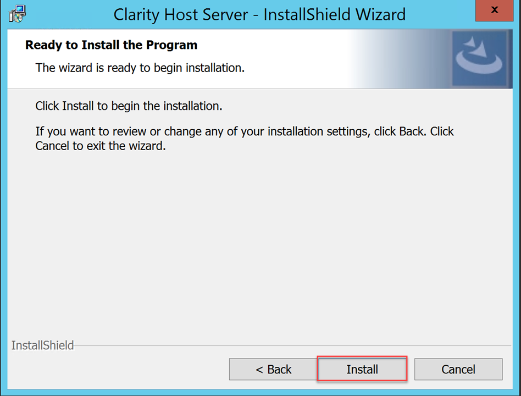This screenshot has width=521, height=396.
Task: Click the installer icon in the title bar
Action: (x=18, y=13)
